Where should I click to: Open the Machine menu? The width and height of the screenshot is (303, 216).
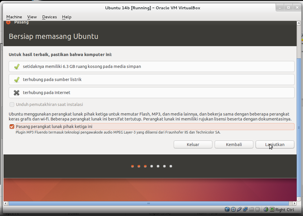coord(14,17)
